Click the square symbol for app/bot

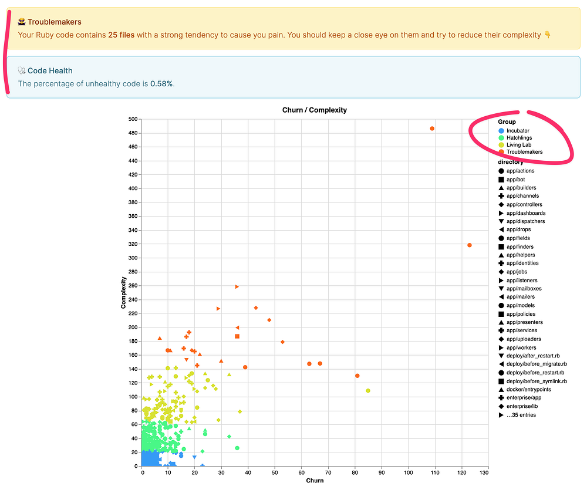tap(501, 179)
